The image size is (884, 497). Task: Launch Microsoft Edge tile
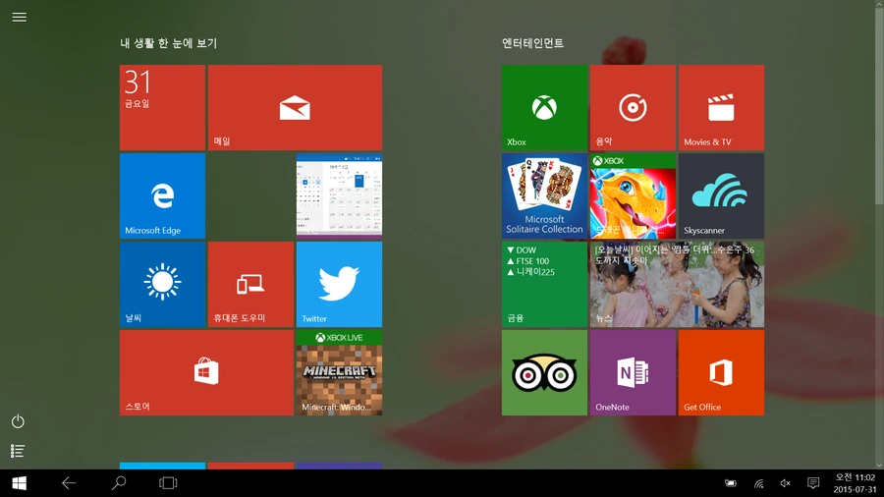click(162, 196)
